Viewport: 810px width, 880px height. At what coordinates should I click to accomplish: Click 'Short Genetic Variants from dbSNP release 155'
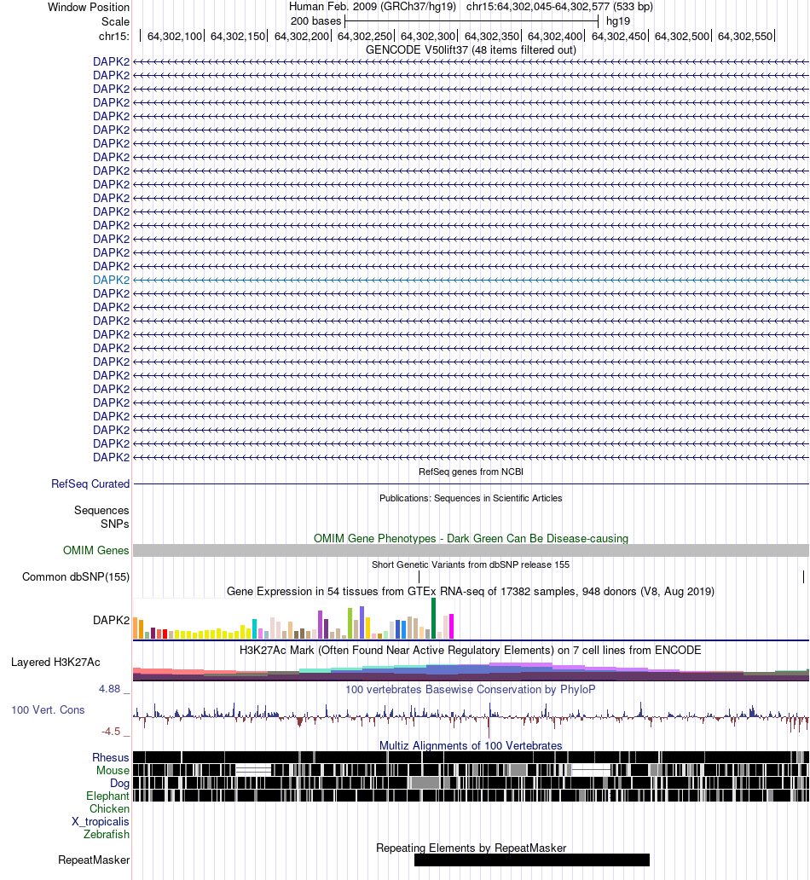[471, 564]
